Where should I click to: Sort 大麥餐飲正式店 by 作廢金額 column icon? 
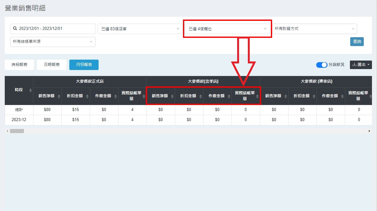(116, 97)
